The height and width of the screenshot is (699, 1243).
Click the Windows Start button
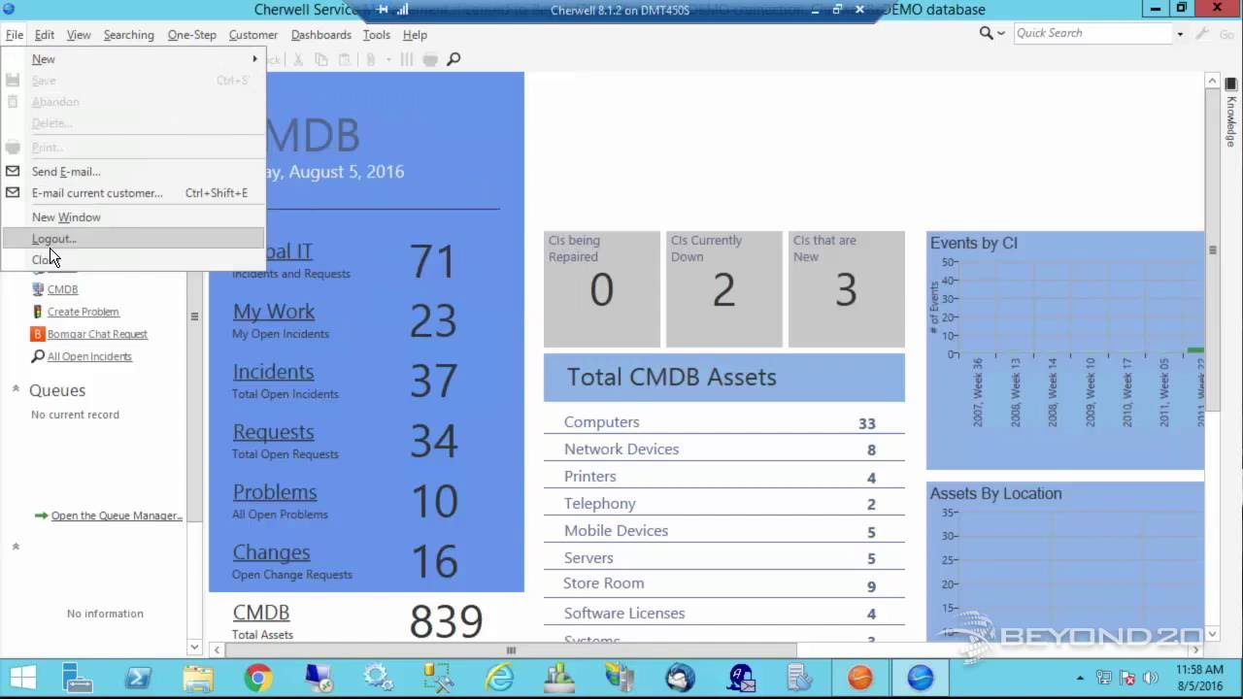point(22,678)
